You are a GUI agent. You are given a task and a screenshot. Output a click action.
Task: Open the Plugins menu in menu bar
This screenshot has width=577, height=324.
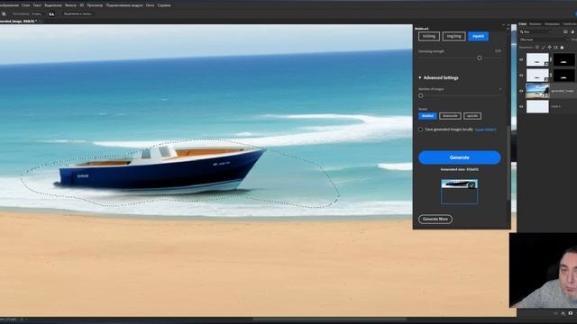[x=124, y=5]
